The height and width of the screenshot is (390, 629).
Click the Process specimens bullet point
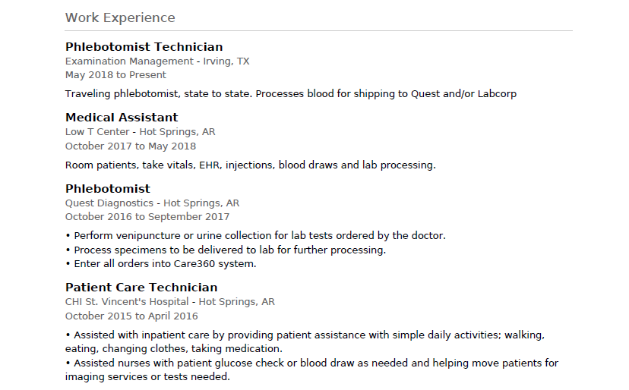pyautogui.click(x=226, y=250)
